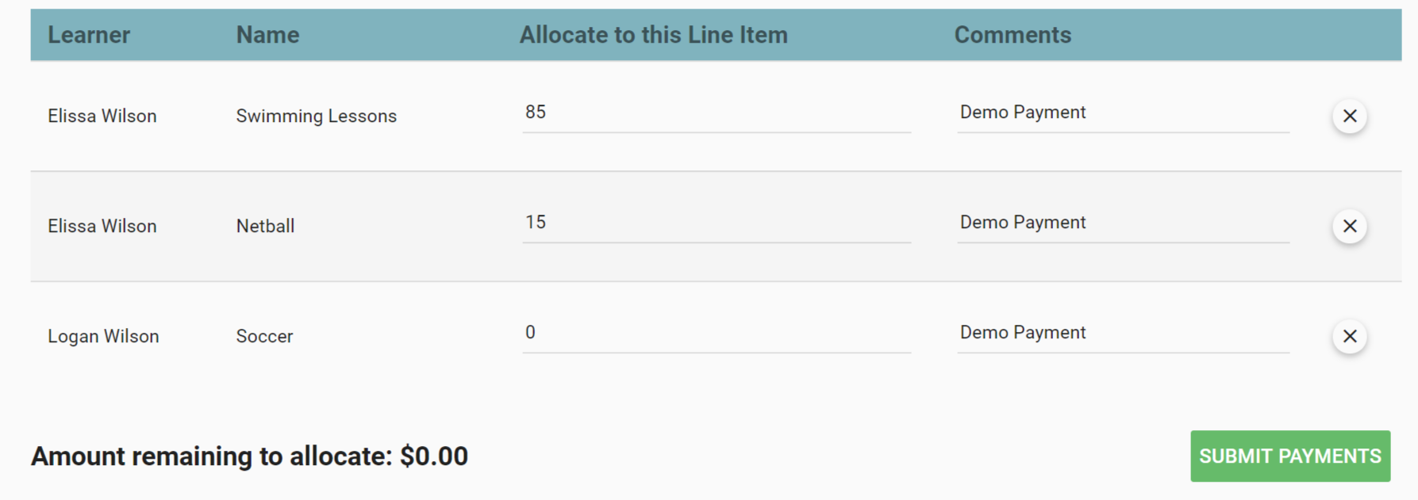Screen dimensions: 1418x500
Task: Click the Name column header
Action: point(267,34)
